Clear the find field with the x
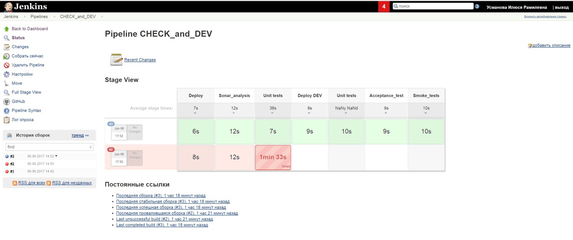 (x=90, y=147)
